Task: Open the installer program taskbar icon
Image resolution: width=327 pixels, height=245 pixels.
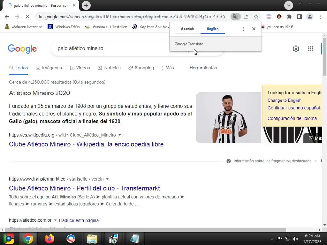Action: (x=114, y=239)
